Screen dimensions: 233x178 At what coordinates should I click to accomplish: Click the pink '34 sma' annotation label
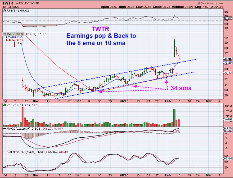(x=181, y=88)
